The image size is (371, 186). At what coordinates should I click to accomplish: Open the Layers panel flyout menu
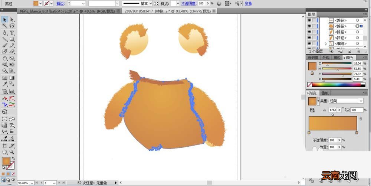click(365, 14)
